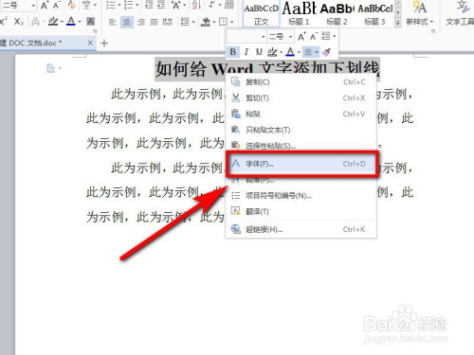This screenshot has width=474, height=355.
Task: Click the Increase Indent icon
Action: [161, 5]
